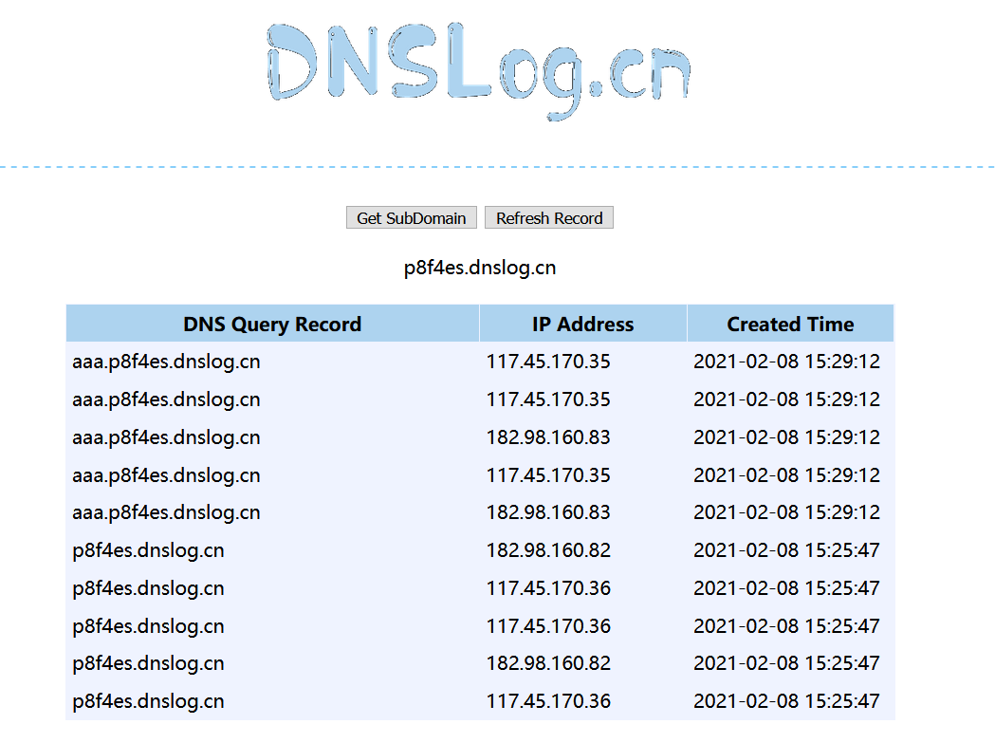This screenshot has height=743, width=995.
Task: Click the Get SubDomain button
Action: point(411,217)
